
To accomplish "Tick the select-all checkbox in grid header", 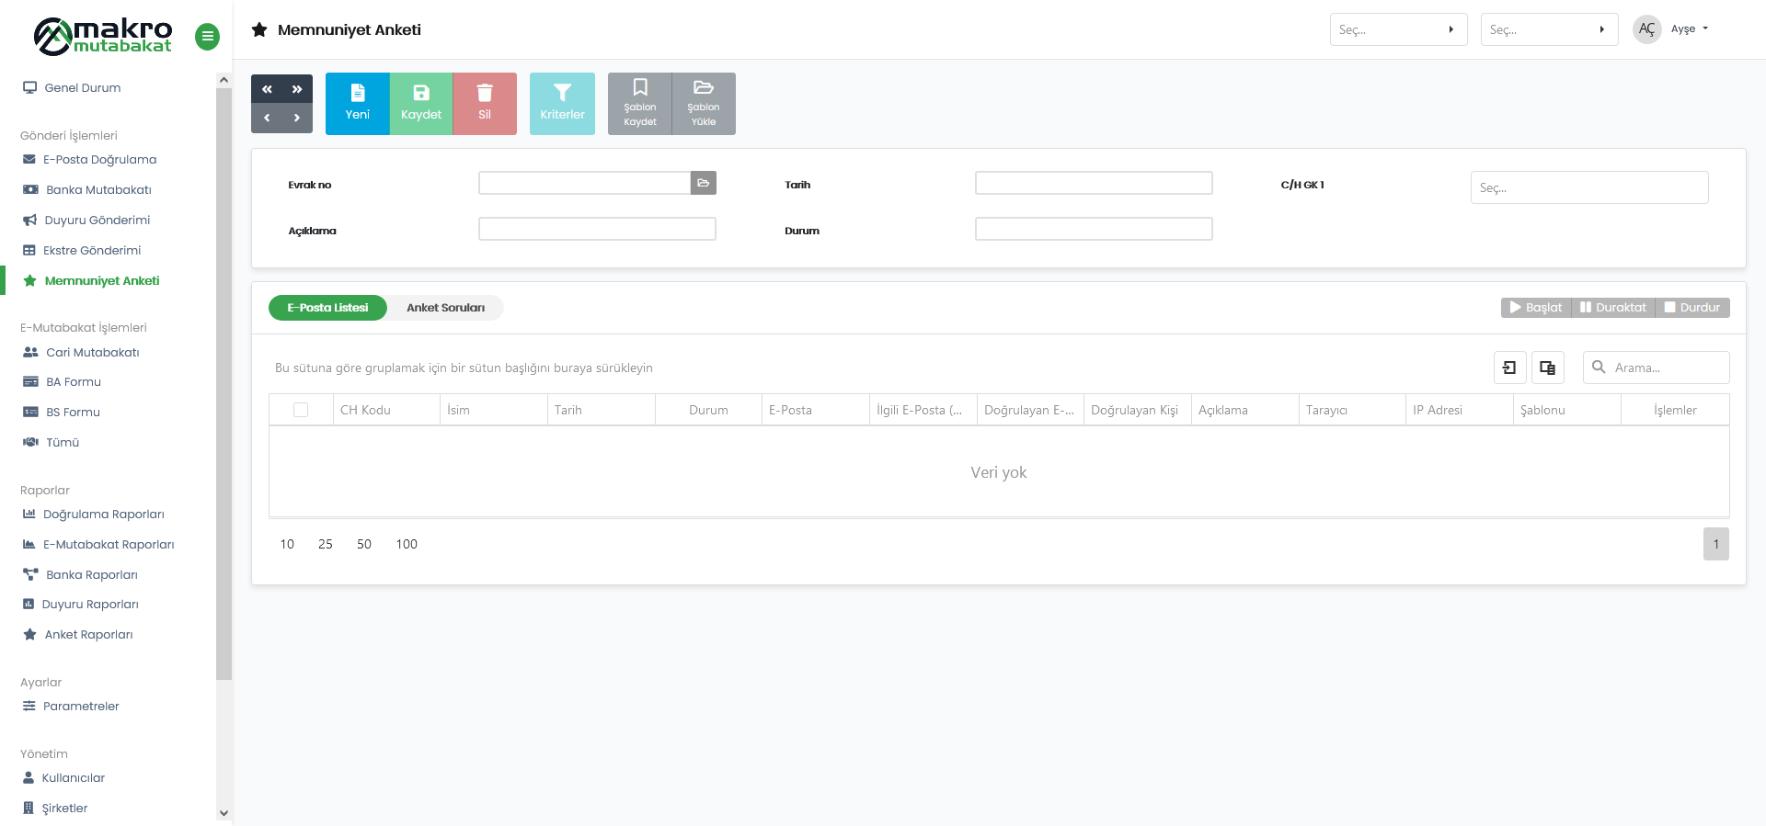I will [301, 410].
